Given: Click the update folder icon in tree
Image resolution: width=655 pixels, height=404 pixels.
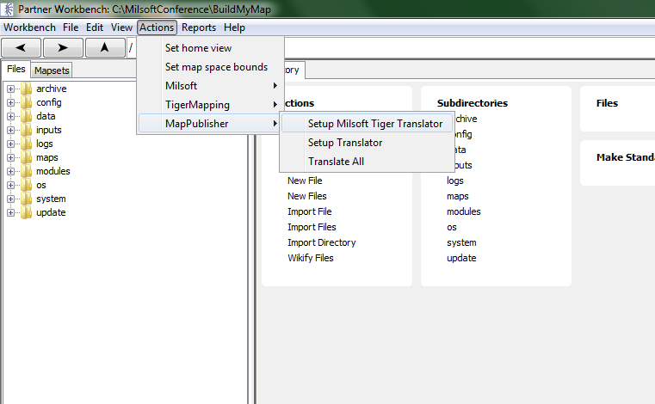Looking at the screenshot, I should coord(27,212).
